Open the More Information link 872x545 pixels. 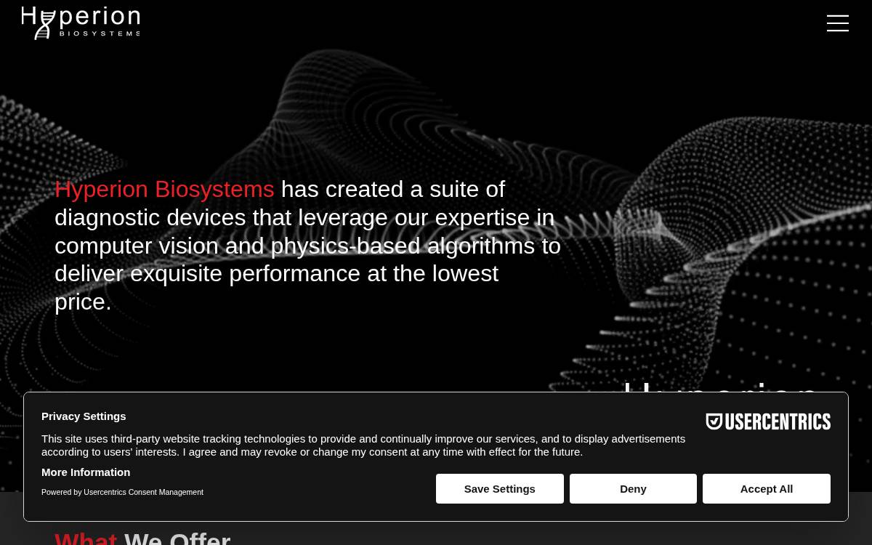(x=86, y=472)
